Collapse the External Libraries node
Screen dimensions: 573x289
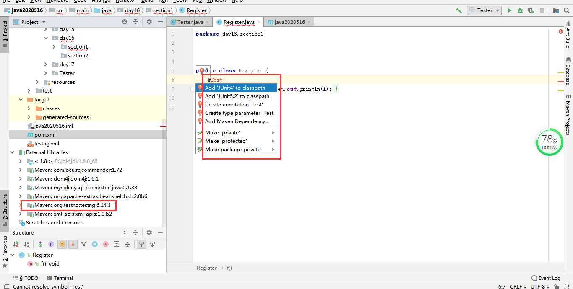click(x=12, y=152)
